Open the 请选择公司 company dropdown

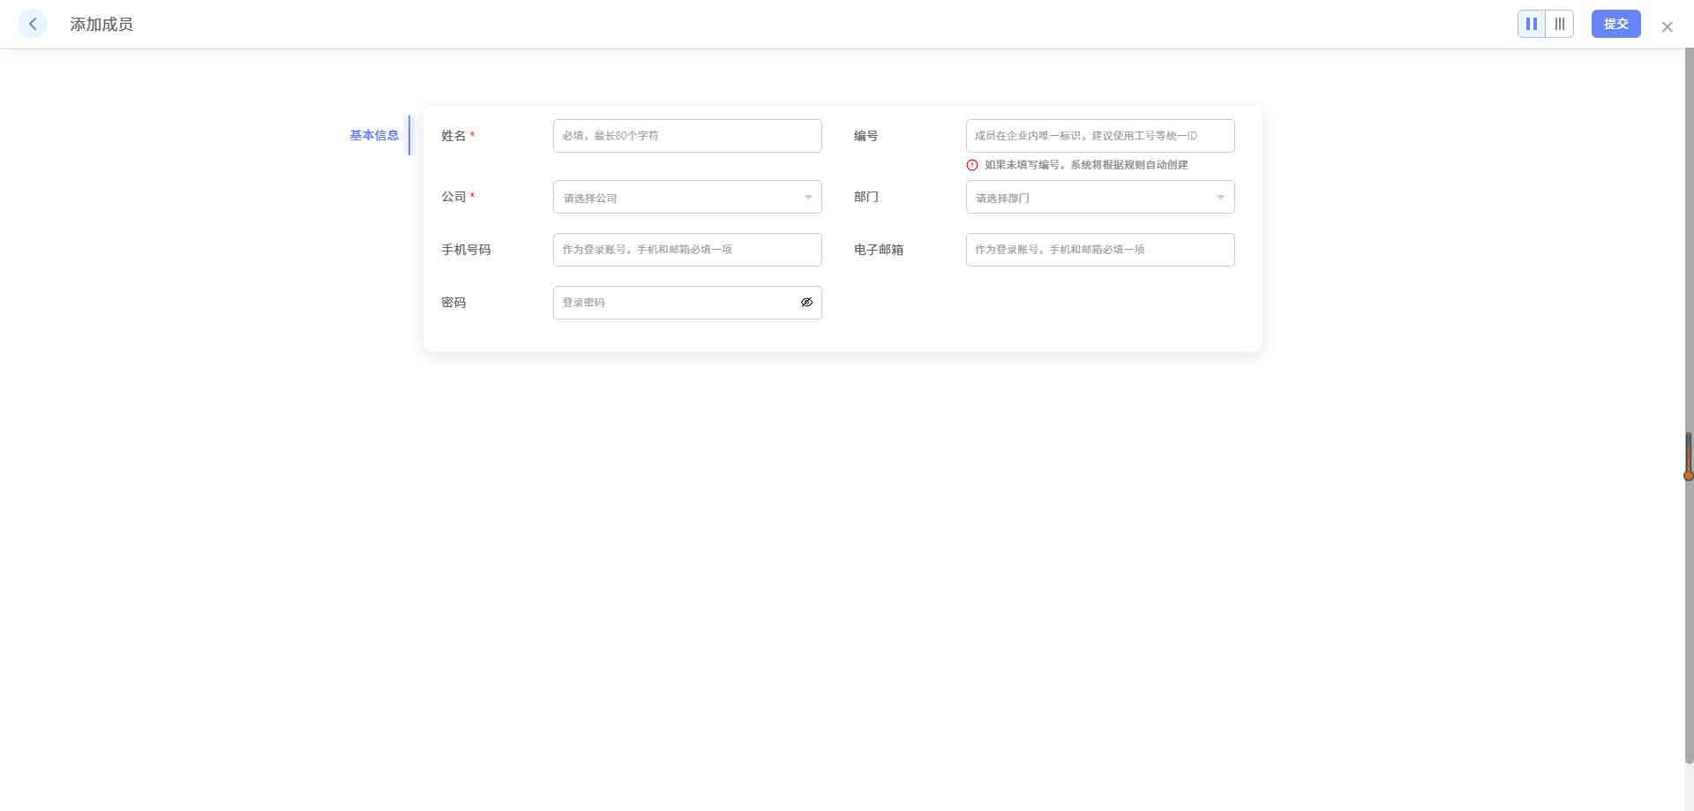coord(687,197)
